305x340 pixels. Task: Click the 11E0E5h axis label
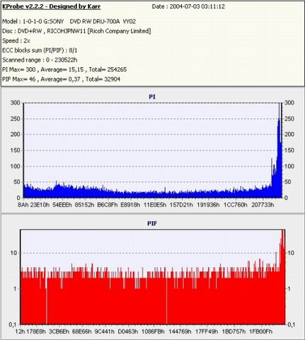pyautogui.click(x=155, y=205)
